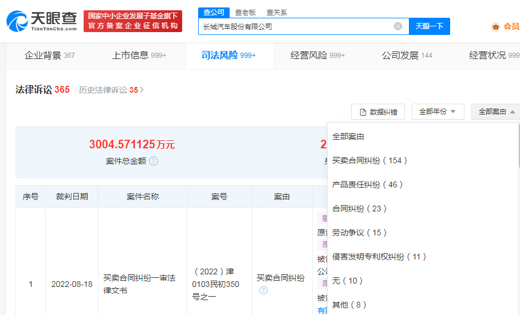
Task: Click the document icon in 数据纠错 button
Action: click(363, 112)
